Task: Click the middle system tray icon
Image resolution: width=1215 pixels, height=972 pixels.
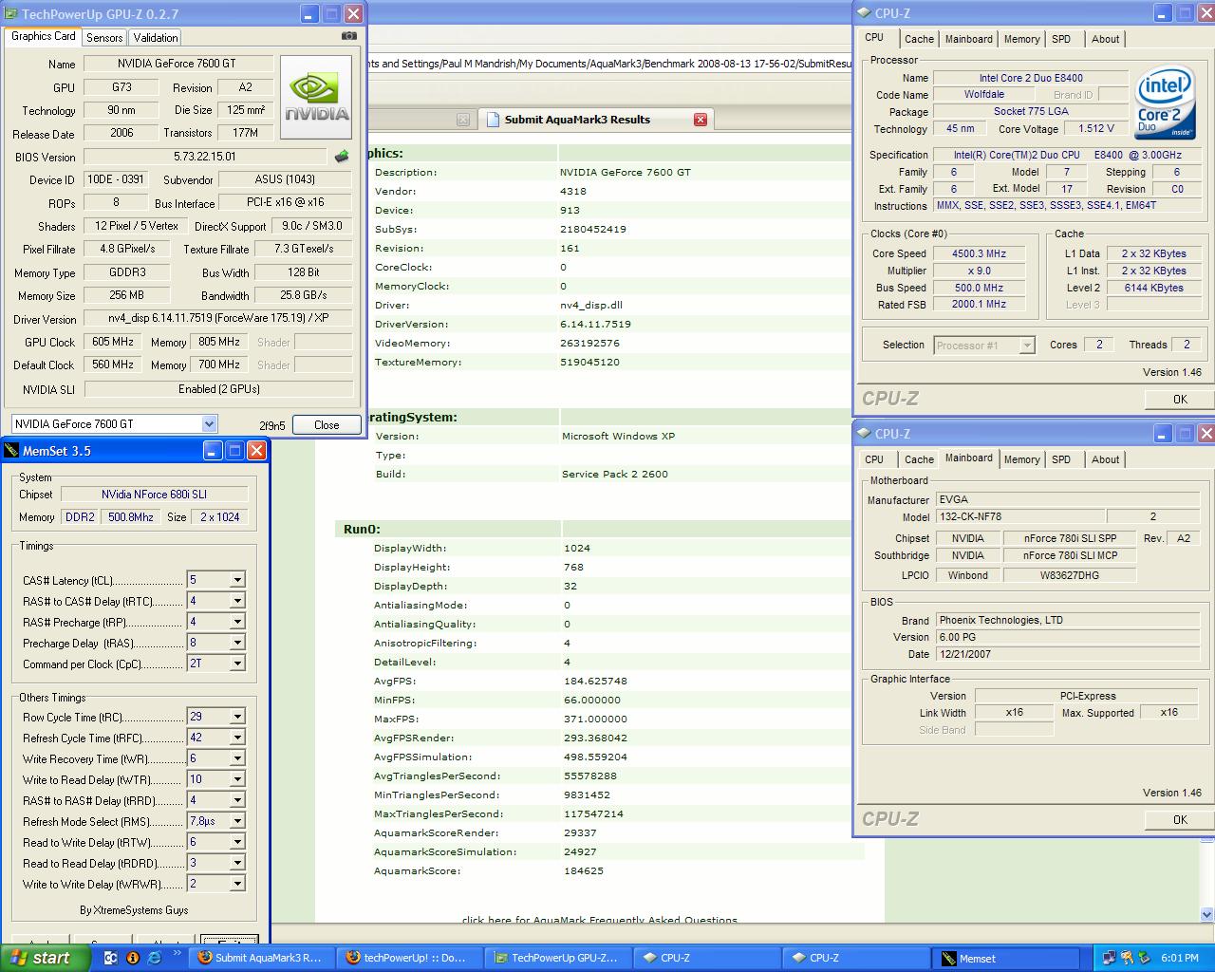Action: pyautogui.click(x=1127, y=958)
